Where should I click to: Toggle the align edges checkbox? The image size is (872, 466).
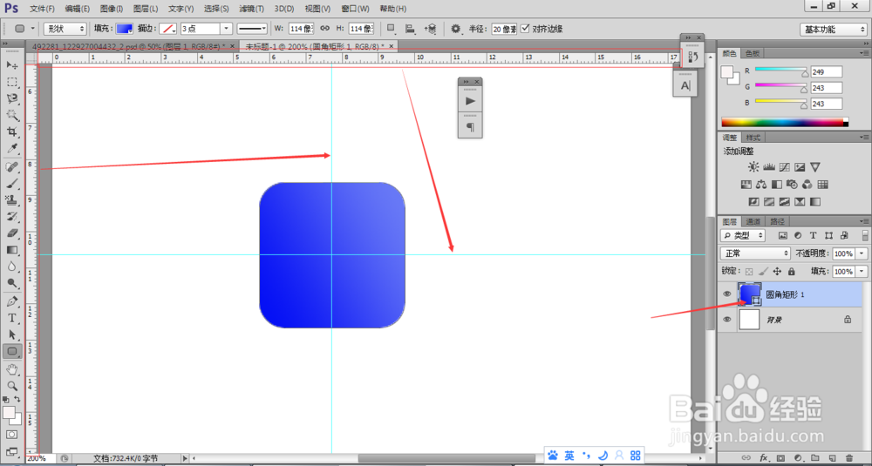coord(525,29)
